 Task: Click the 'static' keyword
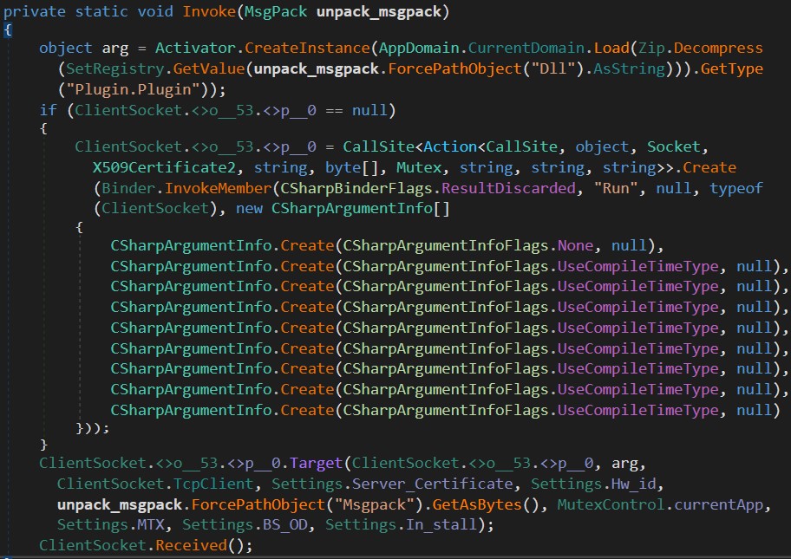(101, 11)
